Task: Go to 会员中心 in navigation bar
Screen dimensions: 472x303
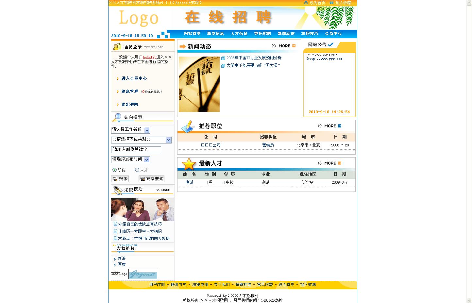Action: (x=333, y=34)
